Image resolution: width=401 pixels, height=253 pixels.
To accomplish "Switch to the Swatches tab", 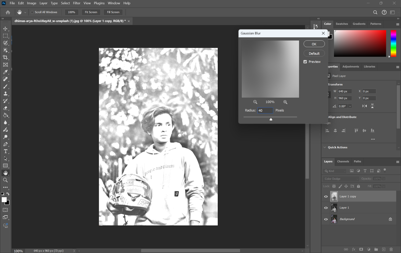I will 342,24.
